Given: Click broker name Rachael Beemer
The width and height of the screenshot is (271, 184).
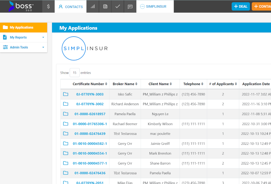Looking at the screenshot, I should pyautogui.click(x=125, y=124).
